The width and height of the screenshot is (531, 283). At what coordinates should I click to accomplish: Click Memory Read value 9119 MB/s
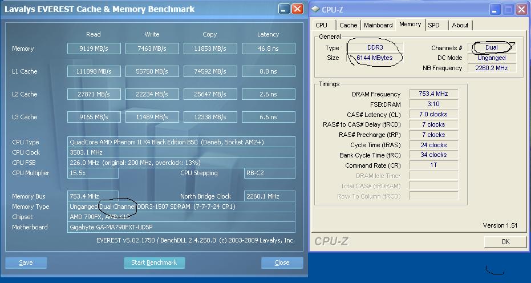(94, 48)
